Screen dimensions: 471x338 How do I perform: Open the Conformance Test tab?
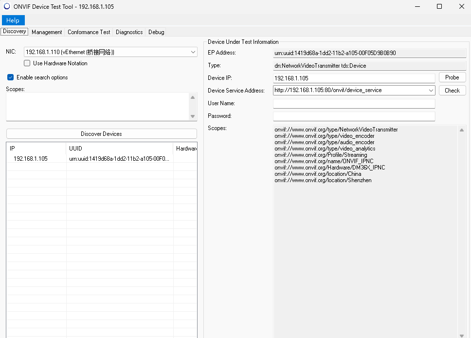pos(89,32)
